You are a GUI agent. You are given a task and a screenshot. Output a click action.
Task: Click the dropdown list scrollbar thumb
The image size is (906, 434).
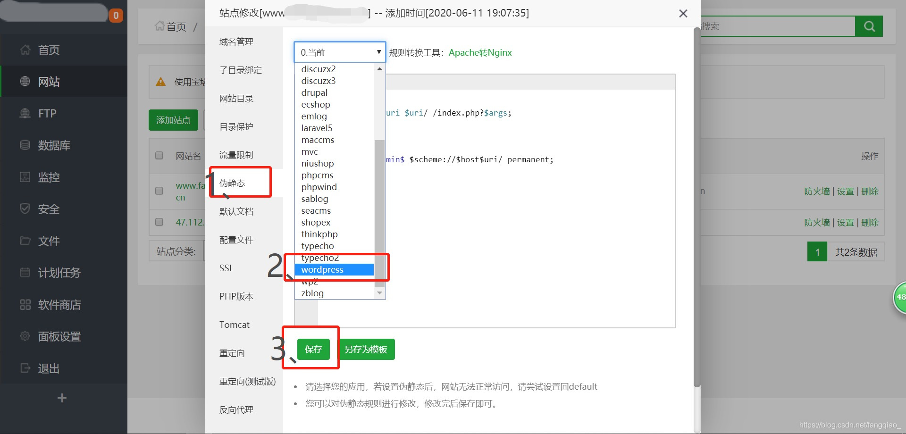379,213
